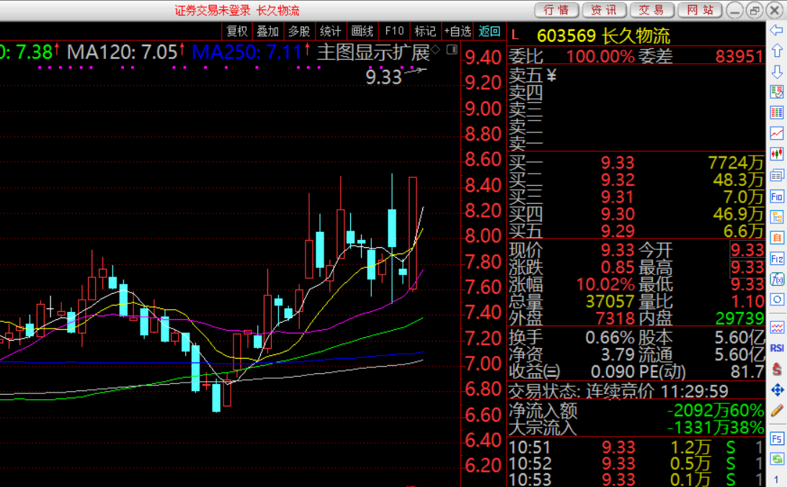
Task: Click 买三 price 9.31
Action: click(x=618, y=197)
